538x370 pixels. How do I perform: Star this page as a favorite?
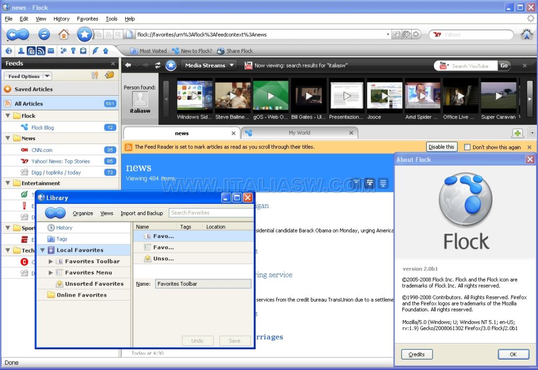(x=84, y=34)
